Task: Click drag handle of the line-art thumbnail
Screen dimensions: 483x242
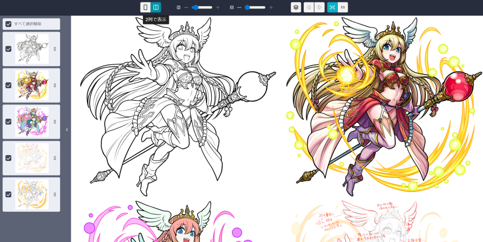Action: pos(55,49)
